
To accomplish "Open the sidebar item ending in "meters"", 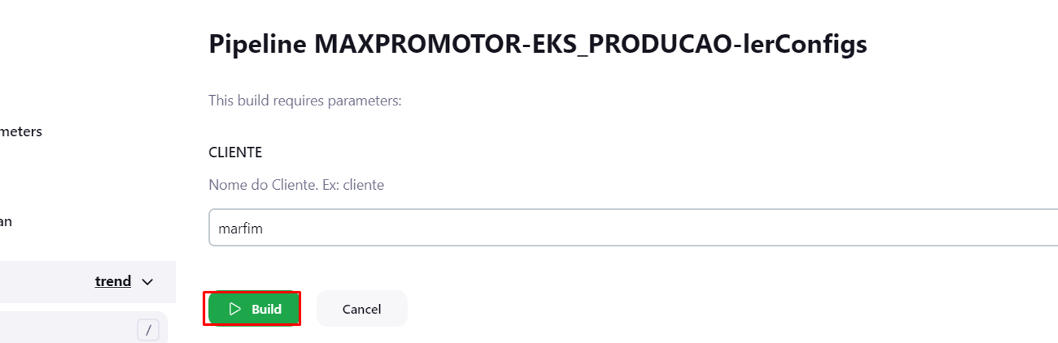I will pyautogui.click(x=20, y=132).
